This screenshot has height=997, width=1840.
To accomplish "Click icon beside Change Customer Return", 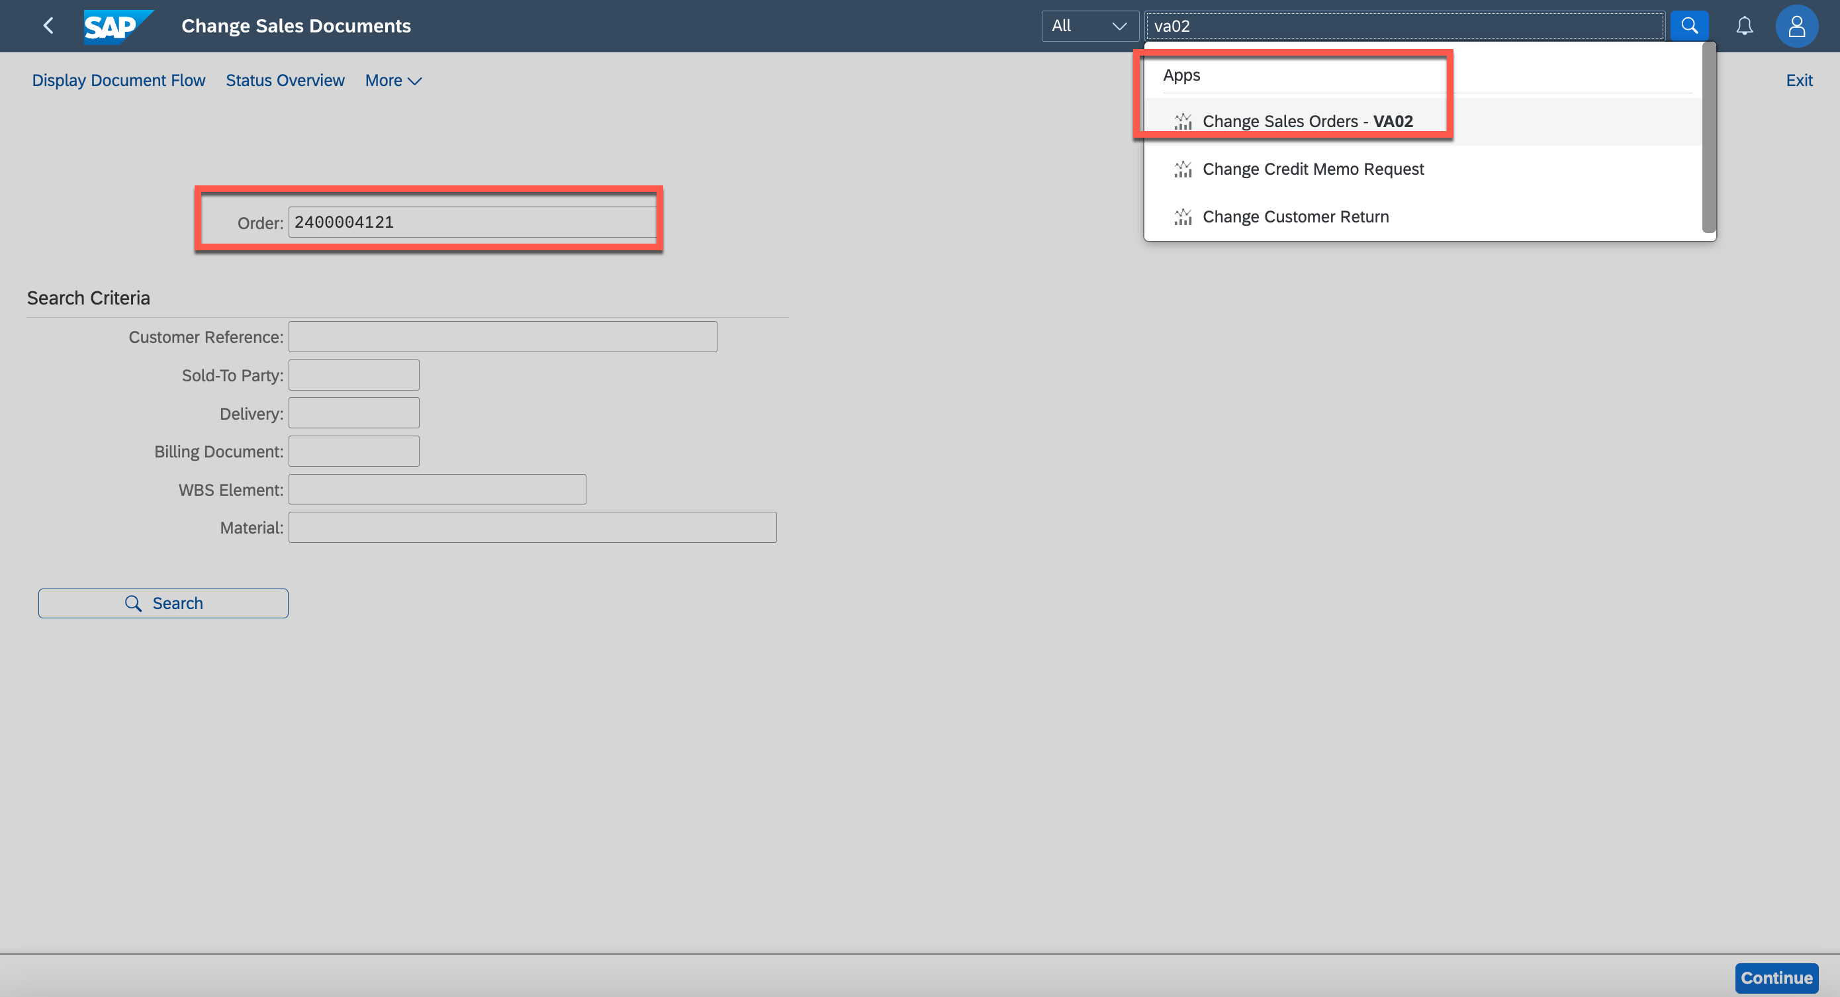I will pos(1183,217).
